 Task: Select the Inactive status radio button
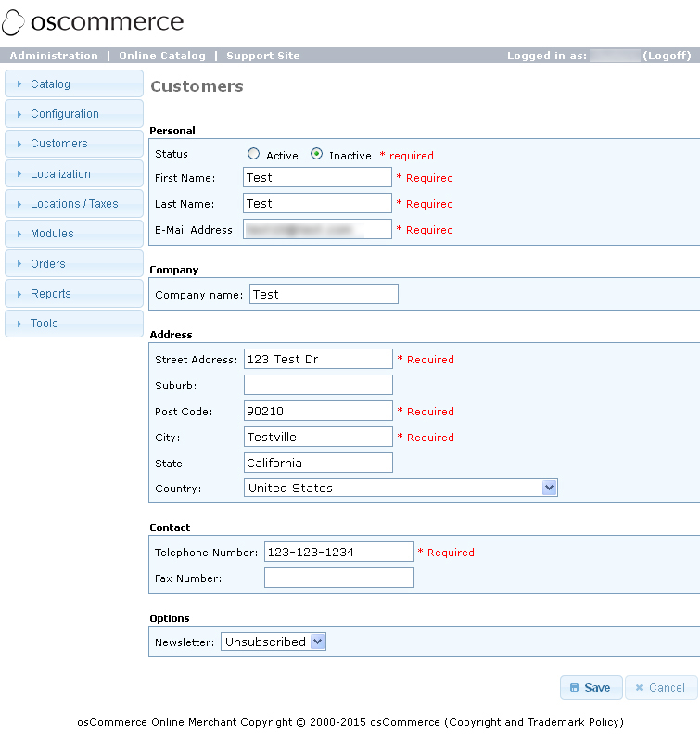point(317,155)
